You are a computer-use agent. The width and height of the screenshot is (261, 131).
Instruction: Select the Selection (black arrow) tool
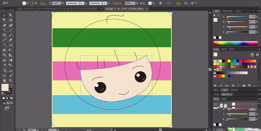click(x=4, y=15)
